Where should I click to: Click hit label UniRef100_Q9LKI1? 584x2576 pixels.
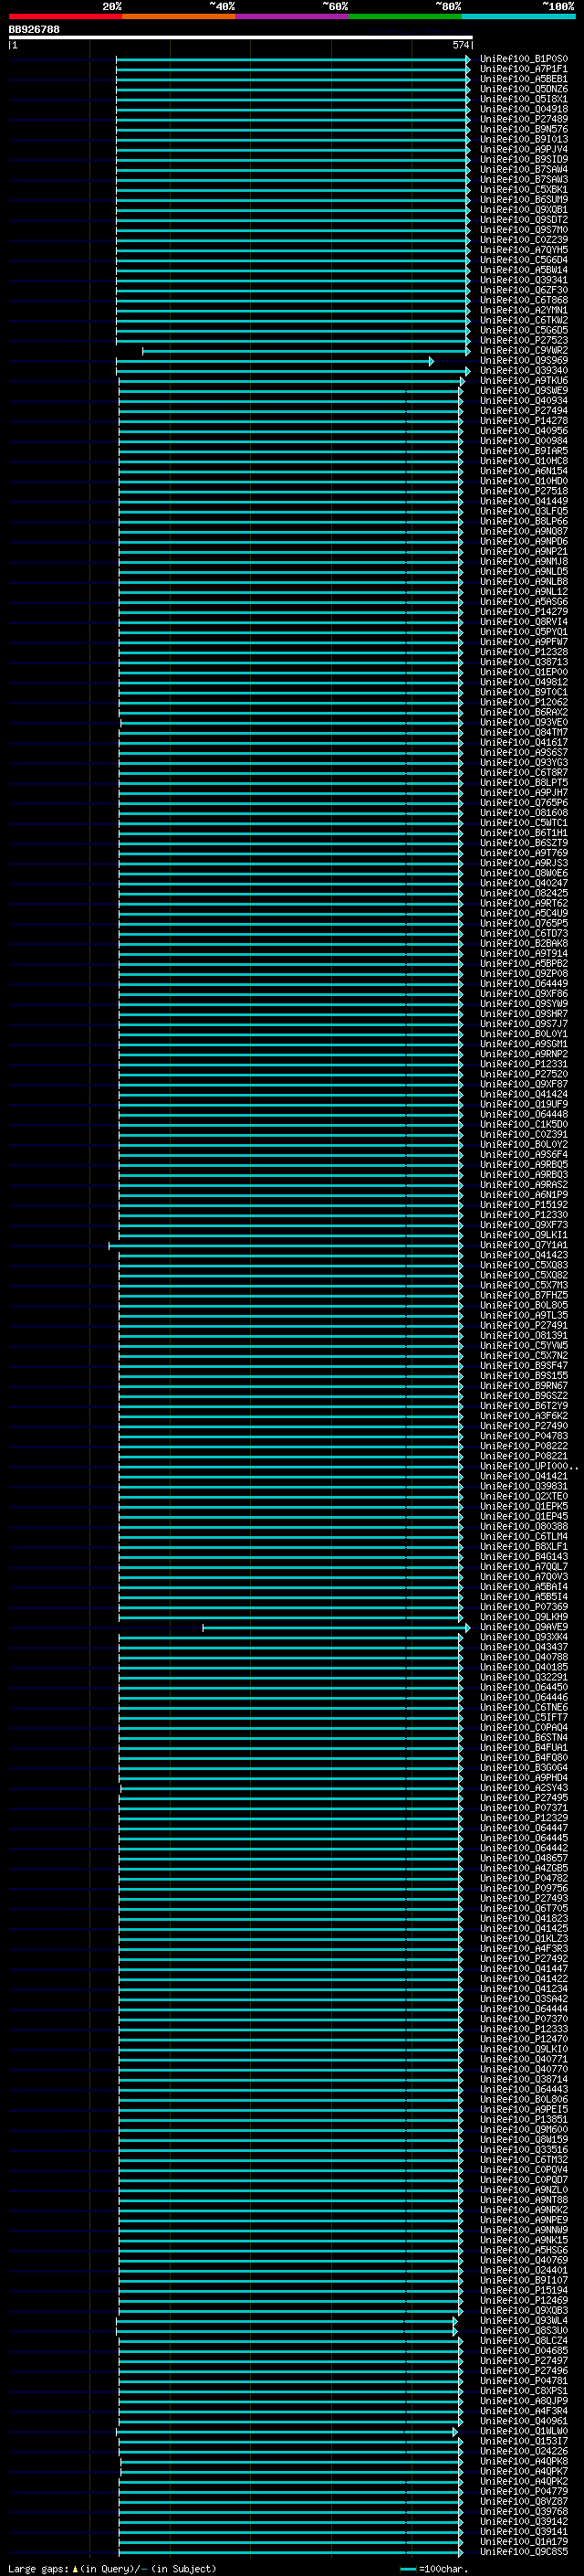point(523,1234)
